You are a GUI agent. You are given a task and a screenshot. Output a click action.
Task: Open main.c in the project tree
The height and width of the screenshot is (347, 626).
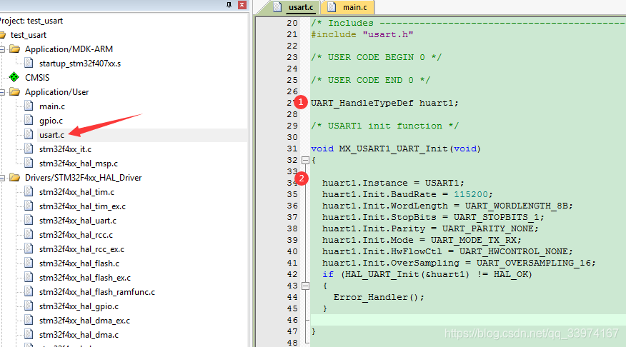tap(52, 106)
